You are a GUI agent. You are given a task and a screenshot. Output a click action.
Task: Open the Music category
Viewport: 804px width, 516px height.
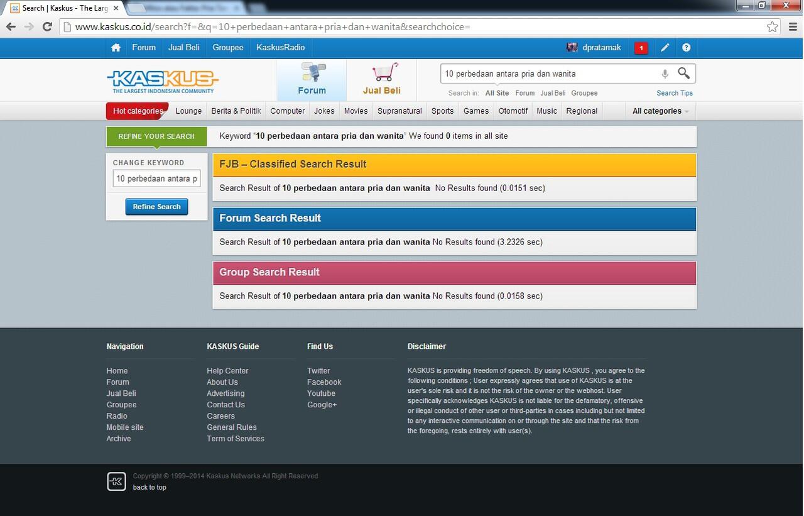(546, 111)
